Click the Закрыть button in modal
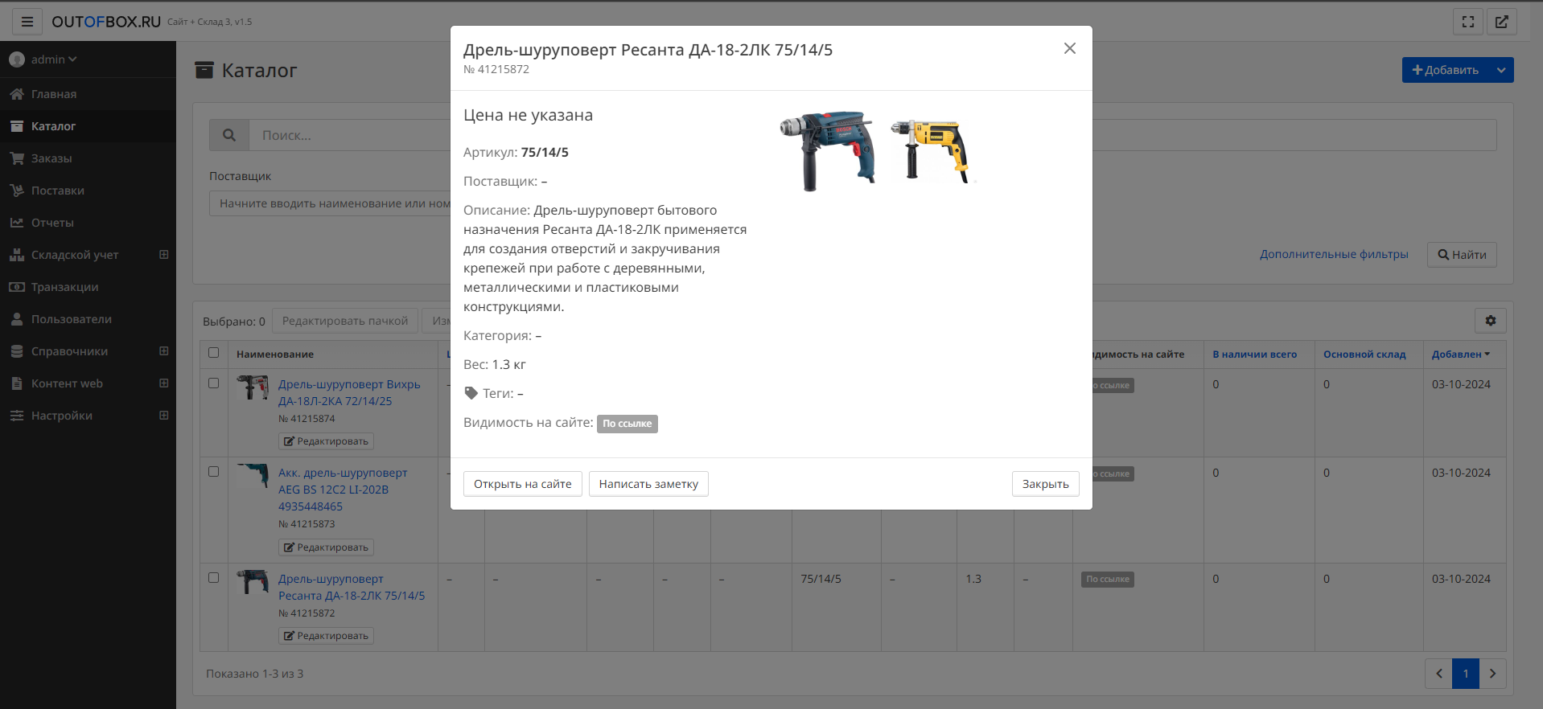1543x709 pixels. click(x=1045, y=484)
